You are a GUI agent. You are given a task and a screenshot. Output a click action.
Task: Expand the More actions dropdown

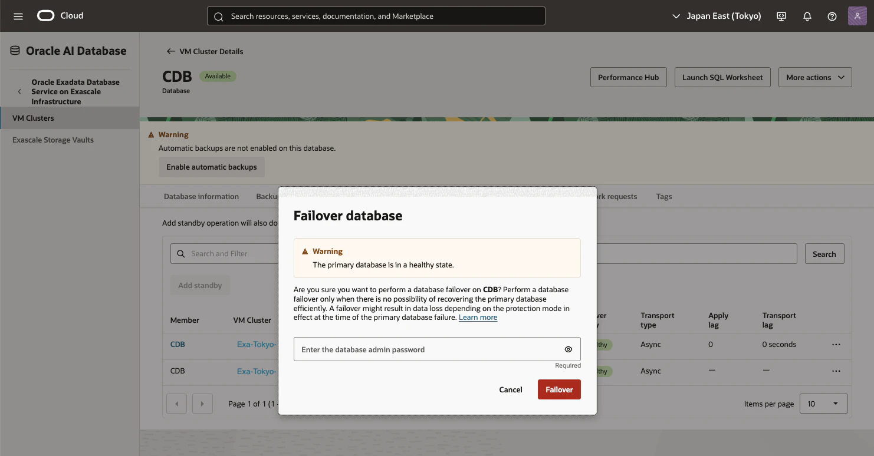tap(815, 77)
